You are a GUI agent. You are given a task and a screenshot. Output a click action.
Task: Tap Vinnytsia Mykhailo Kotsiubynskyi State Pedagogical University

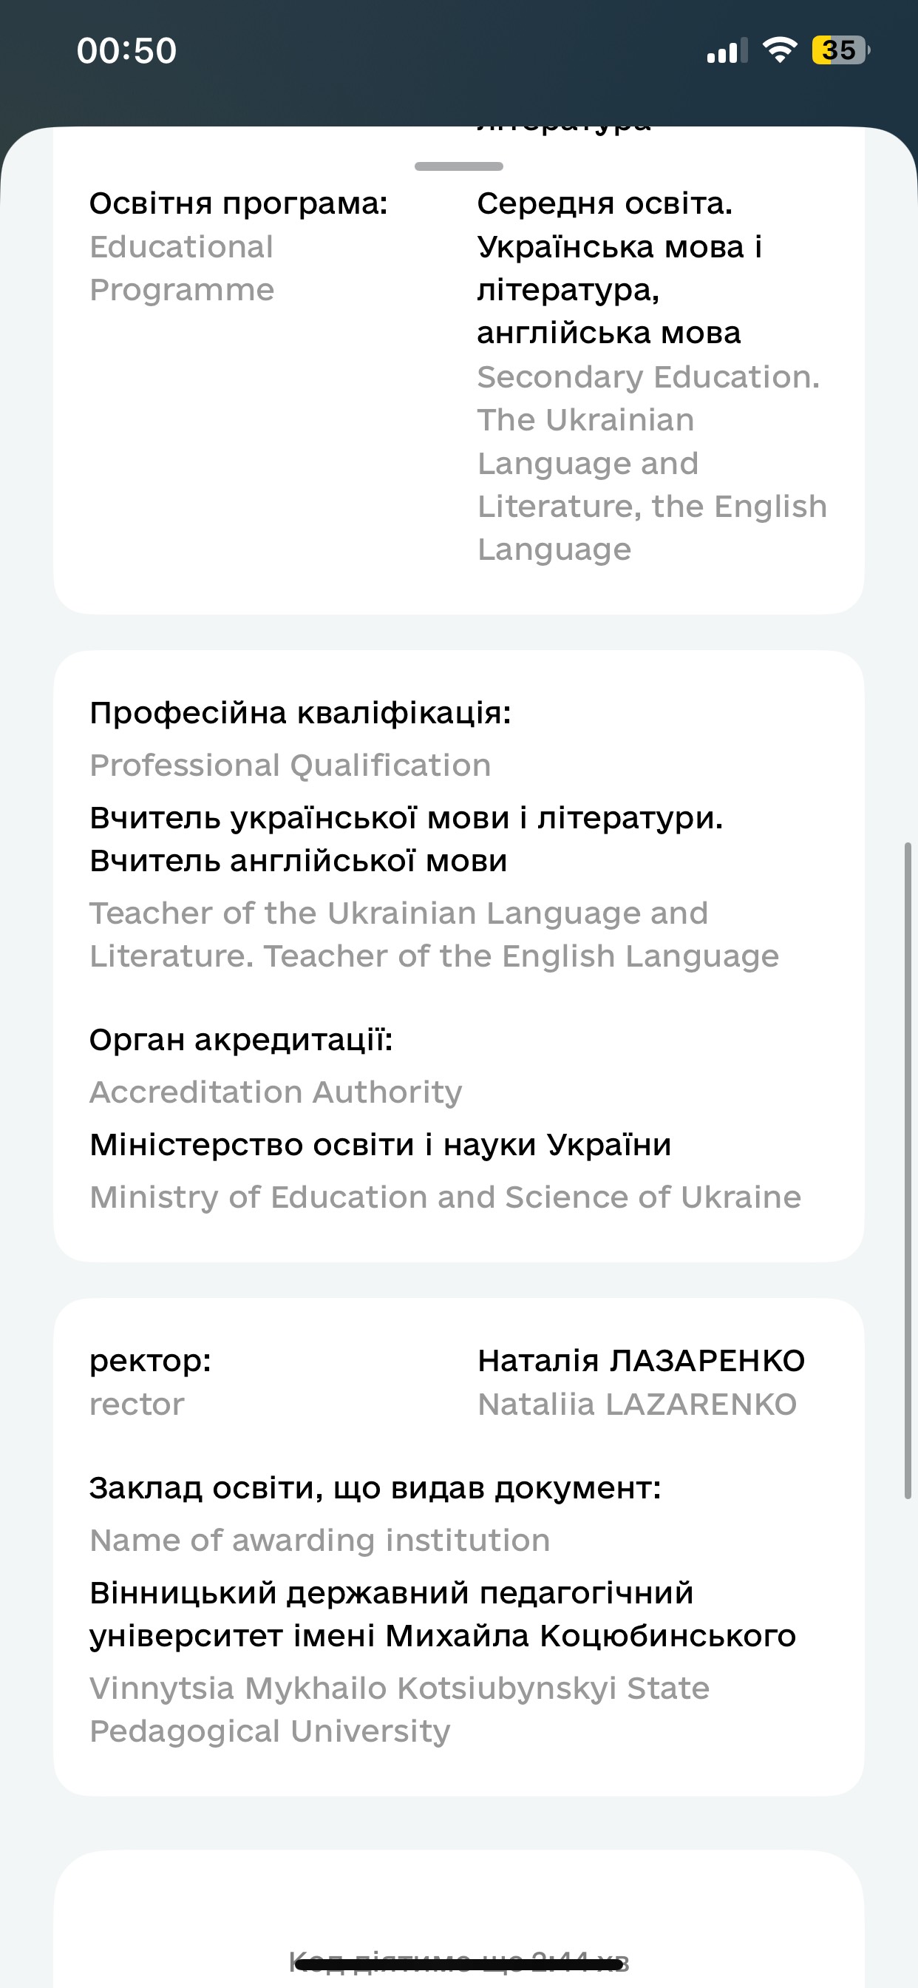[400, 1709]
